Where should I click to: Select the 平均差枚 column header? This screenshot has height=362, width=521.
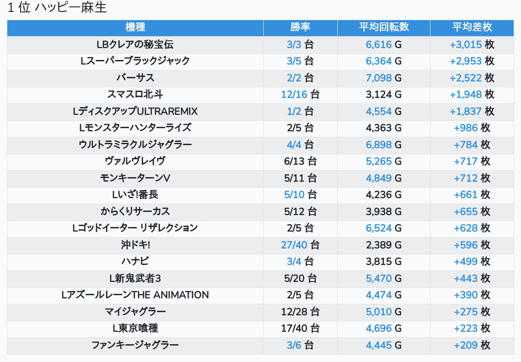tap(472, 27)
